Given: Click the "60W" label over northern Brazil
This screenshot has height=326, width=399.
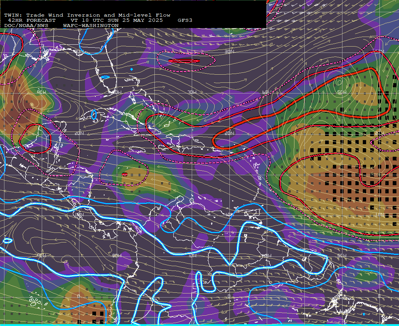Looking at the screenshot, I should [x=267, y=255].
